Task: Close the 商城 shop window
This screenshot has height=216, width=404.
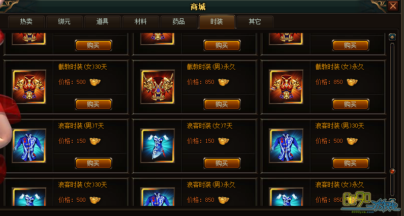Action: click(393, 6)
